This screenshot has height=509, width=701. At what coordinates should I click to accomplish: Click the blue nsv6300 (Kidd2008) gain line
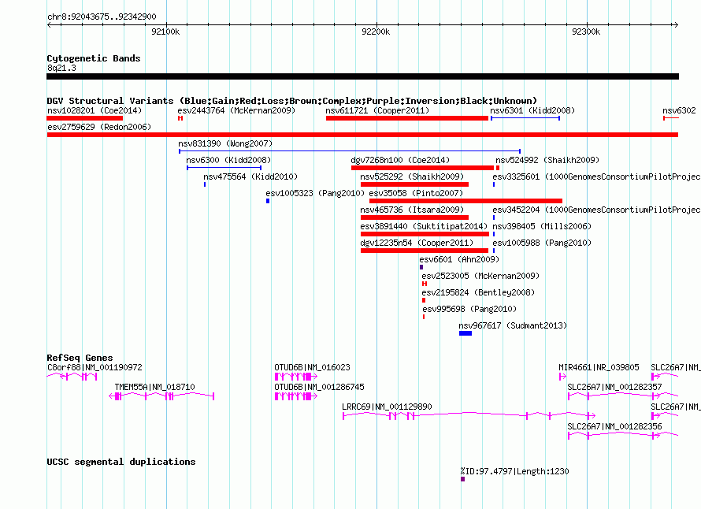click(224, 168)
